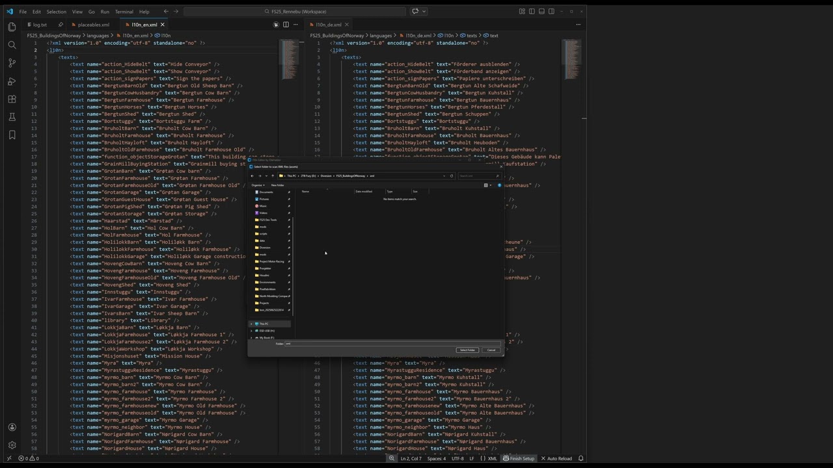Open the Accounts menu icon
833x468 pixels.
(12, 427)
